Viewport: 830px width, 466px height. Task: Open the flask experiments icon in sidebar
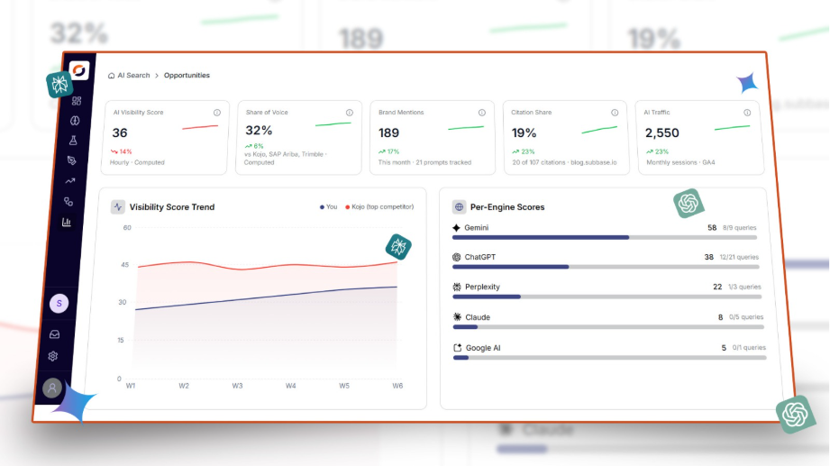point(73,141)
